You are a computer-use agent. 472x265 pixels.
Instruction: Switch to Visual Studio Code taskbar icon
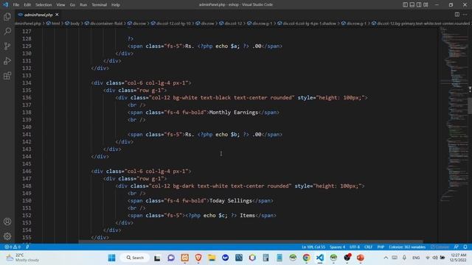tap(320, 258)
